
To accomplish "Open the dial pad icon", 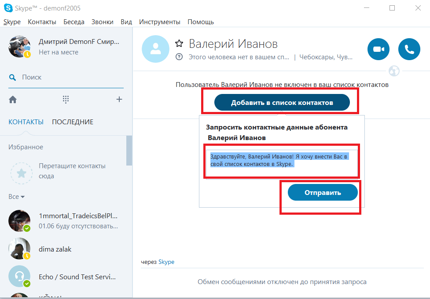I will coord(66,100).
